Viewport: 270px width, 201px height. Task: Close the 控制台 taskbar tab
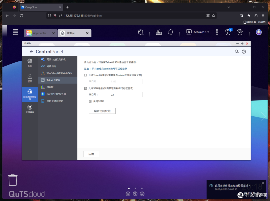(87, 33)
